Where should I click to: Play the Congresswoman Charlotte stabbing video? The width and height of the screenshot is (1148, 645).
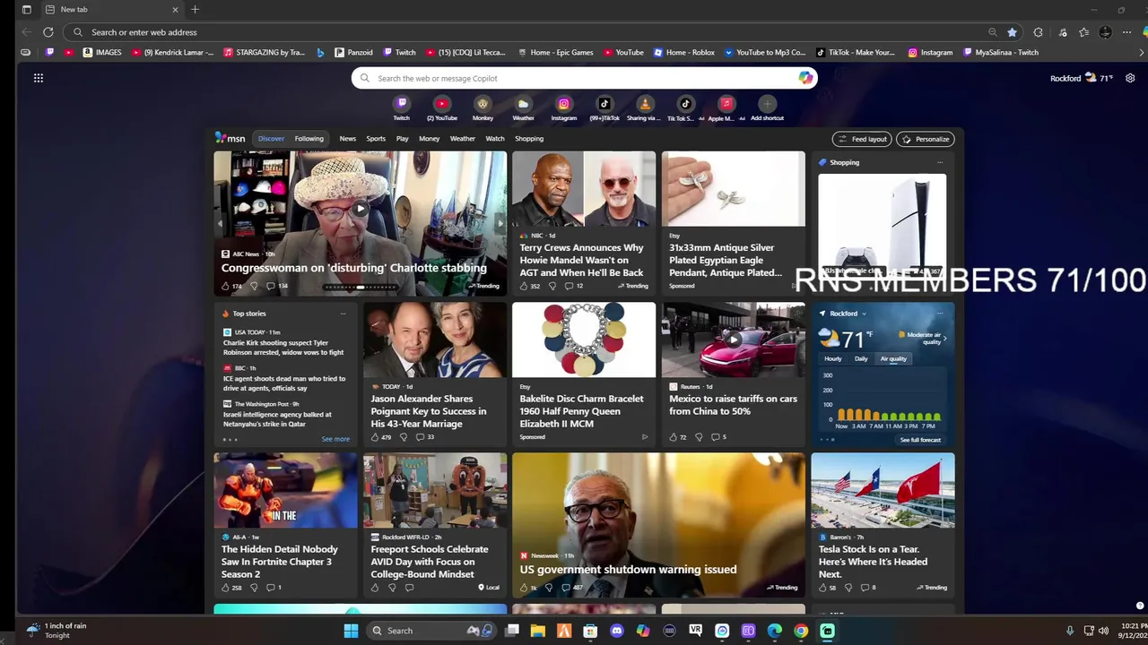pos(360,209)
